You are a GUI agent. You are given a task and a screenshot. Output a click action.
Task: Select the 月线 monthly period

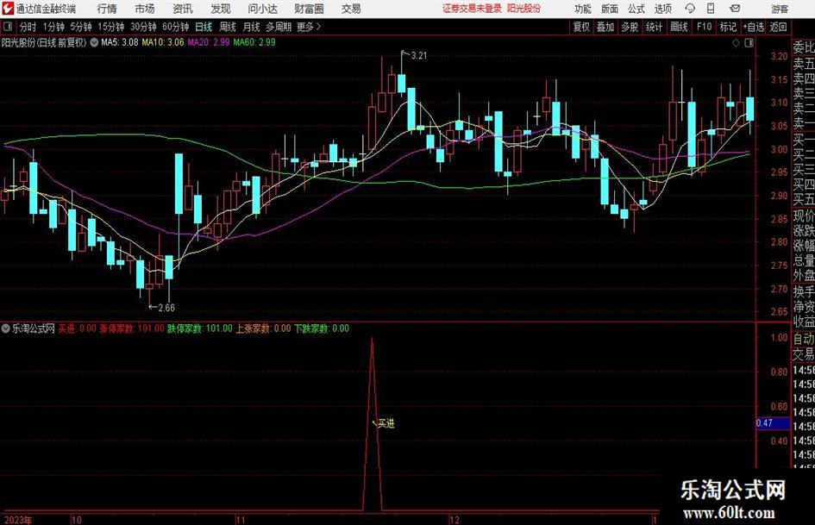[251, 27]
